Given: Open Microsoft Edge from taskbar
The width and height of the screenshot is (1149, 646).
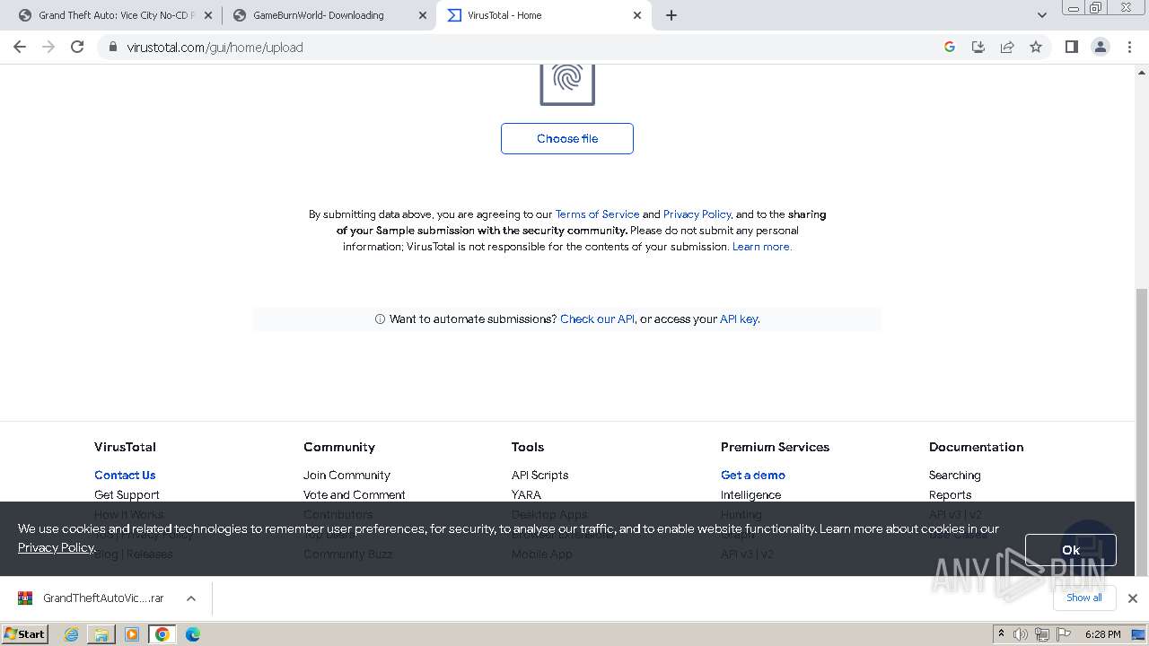Looking at the screenshot, I should 193,634.
